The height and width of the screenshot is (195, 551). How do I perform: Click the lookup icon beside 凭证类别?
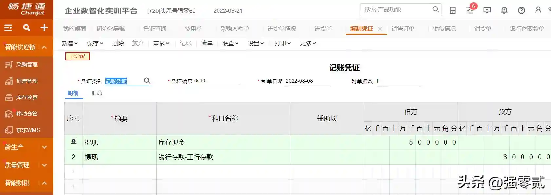(147, 80)
